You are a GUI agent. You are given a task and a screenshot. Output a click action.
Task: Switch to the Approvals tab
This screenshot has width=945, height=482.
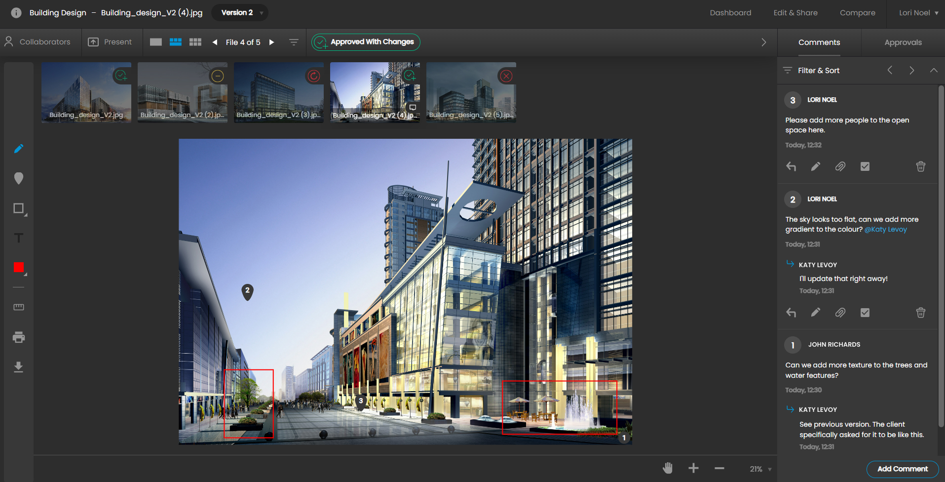coord(903,42)
